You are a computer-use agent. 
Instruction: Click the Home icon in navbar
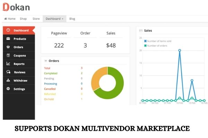tap(6, 19)
